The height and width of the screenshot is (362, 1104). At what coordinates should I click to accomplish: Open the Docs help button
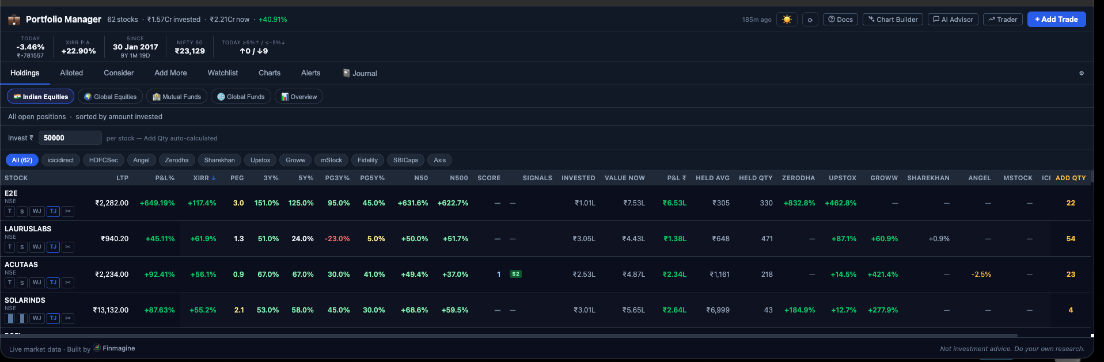click(x=840, y=20)
